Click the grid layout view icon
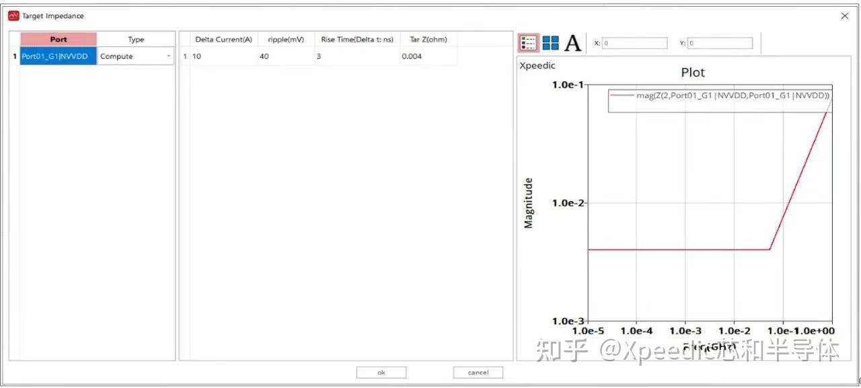 pyautogui.click(x=550, y=42)
